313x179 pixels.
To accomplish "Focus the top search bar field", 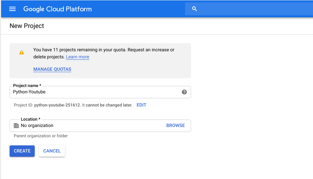I will [249, 9].
